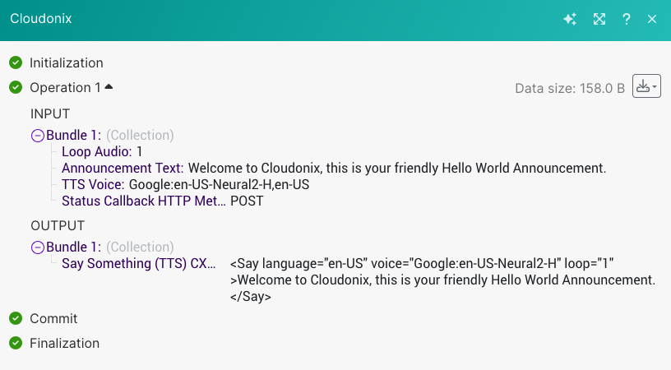Viewport: 671px width, 370px height.
Task: Open help with the question mark icon
Action: [x=627, y=19]
